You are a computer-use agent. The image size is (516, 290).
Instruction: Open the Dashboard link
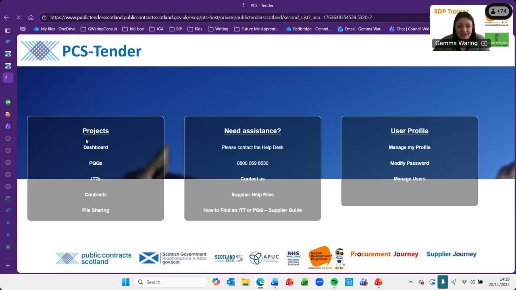[96, 147]
